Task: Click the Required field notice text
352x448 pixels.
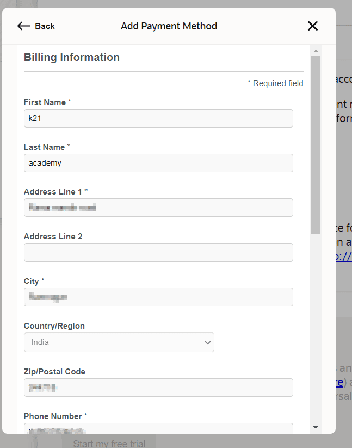Action: (275, 83)
